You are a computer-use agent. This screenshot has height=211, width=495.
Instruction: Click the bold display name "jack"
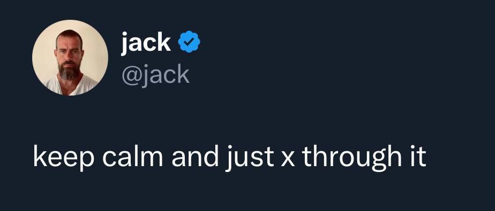[146, 43]
